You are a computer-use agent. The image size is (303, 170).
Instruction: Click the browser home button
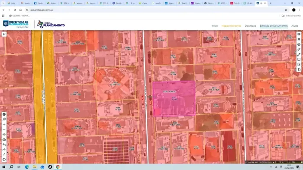coord(20,10)
